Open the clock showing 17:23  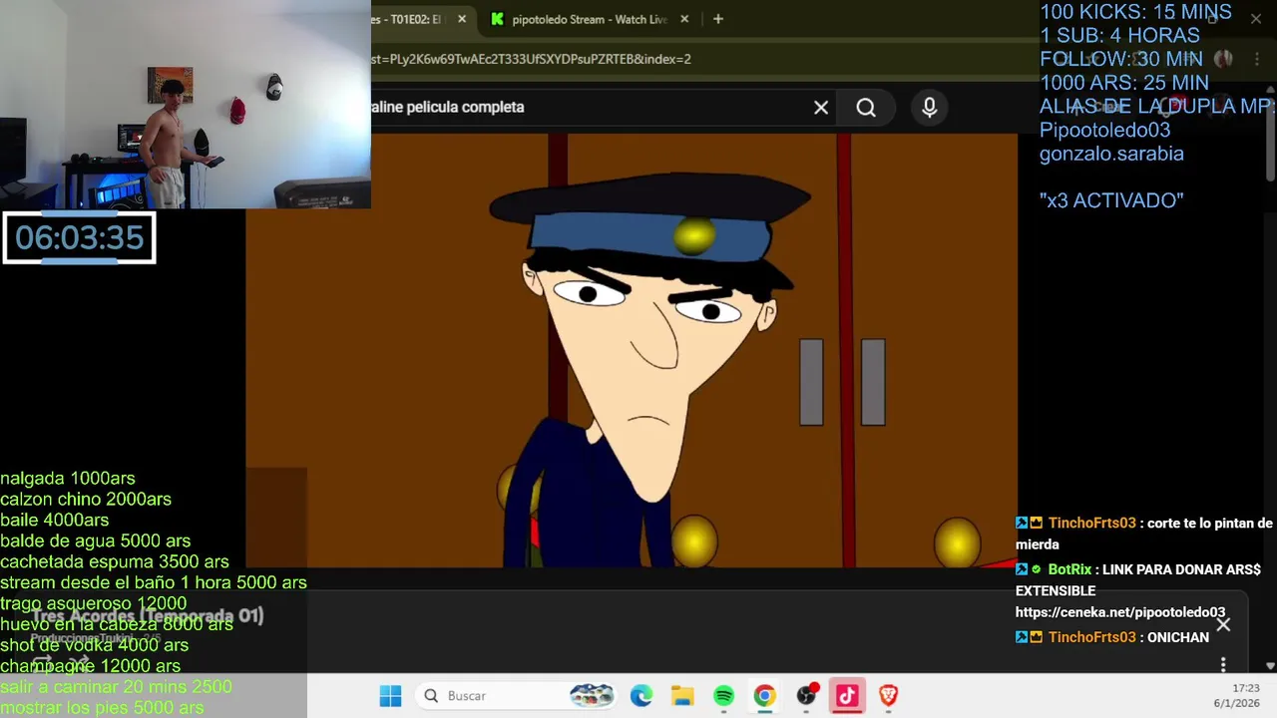click(1246, 688)
